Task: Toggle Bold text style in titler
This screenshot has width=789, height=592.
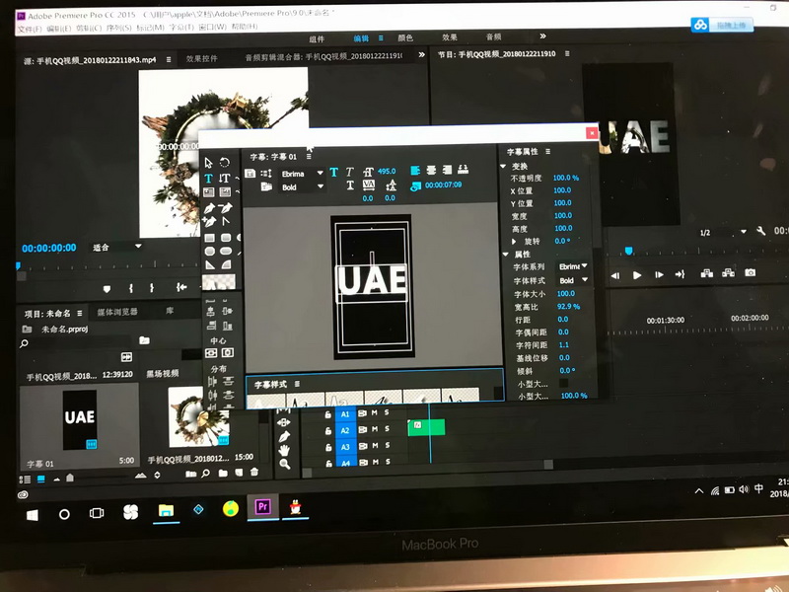Action: coord(333,172)
